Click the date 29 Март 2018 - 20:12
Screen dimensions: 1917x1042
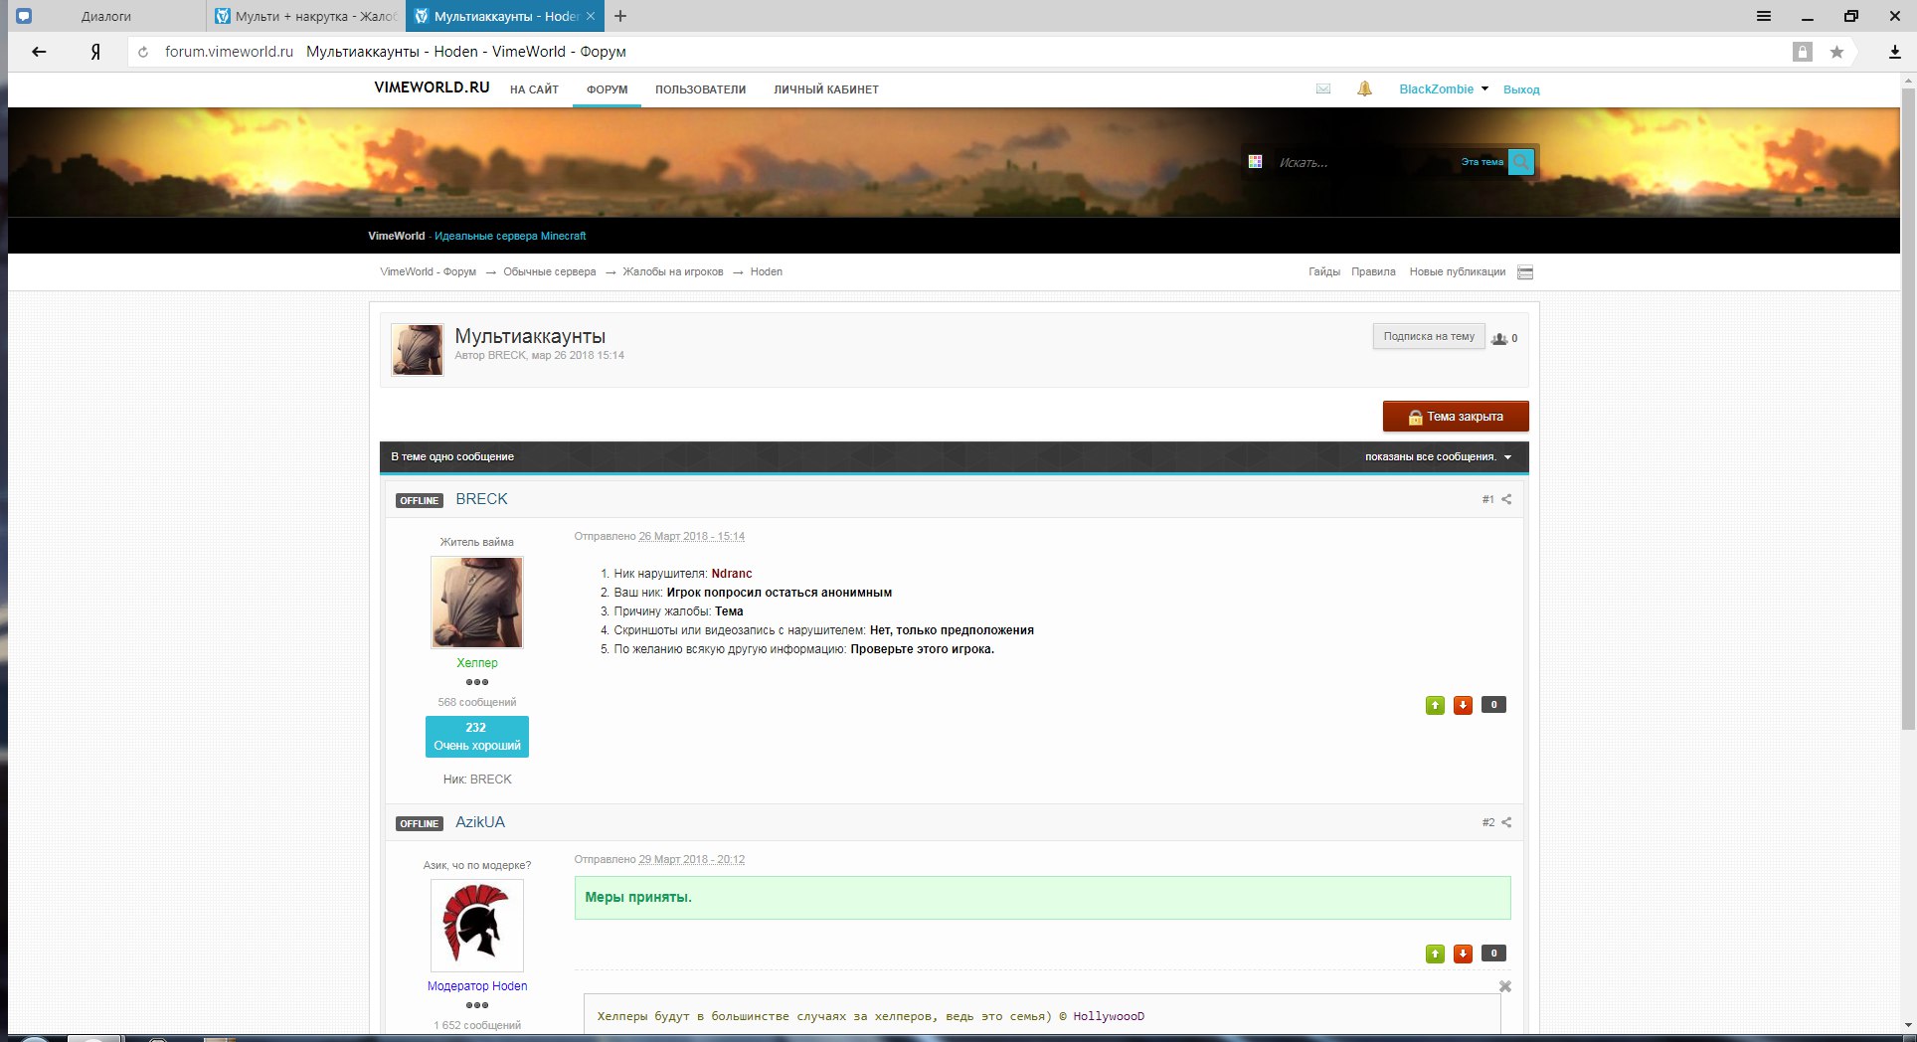point(691,859)
